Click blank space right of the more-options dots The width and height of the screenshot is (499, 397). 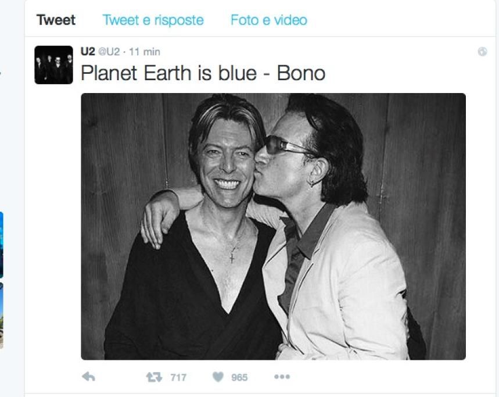pyautogui.click(x=378, y=377)
